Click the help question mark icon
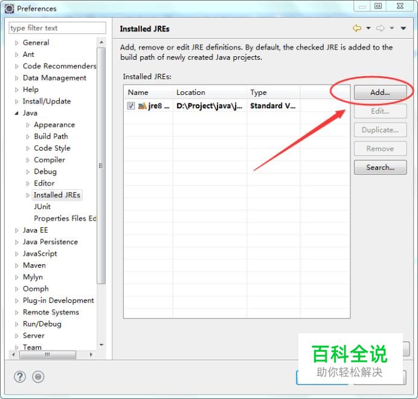418x399 pixels. tap(20, 377)
